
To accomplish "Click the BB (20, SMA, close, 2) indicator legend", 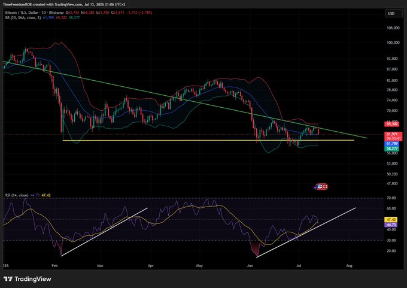I will (23, 17).
